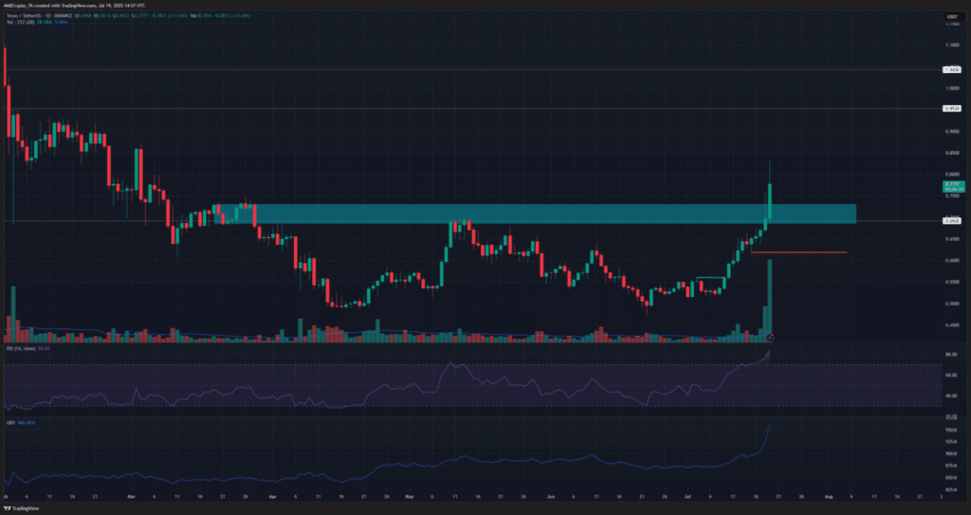Click the TradingView logo in bottom-left corner
This screenshot has width=971, height=515.
19,507
